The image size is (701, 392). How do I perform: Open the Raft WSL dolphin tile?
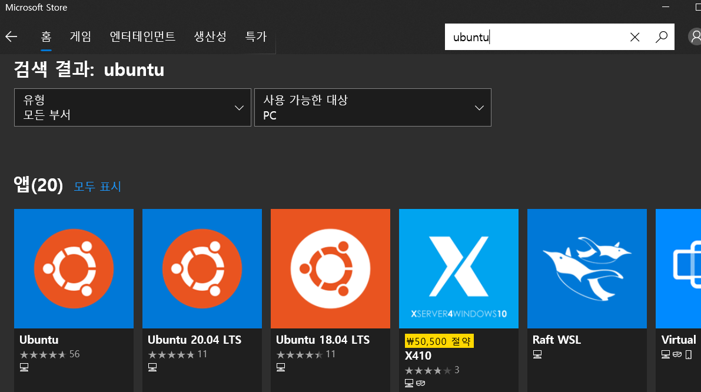click(x=587, y=268)
